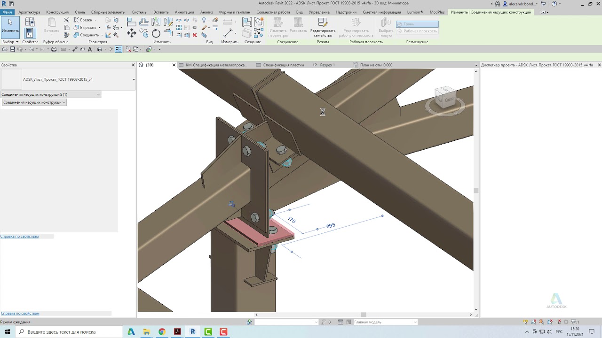
Task: Open the Вставить (Paste) ribbon tool
Action: 52,26
